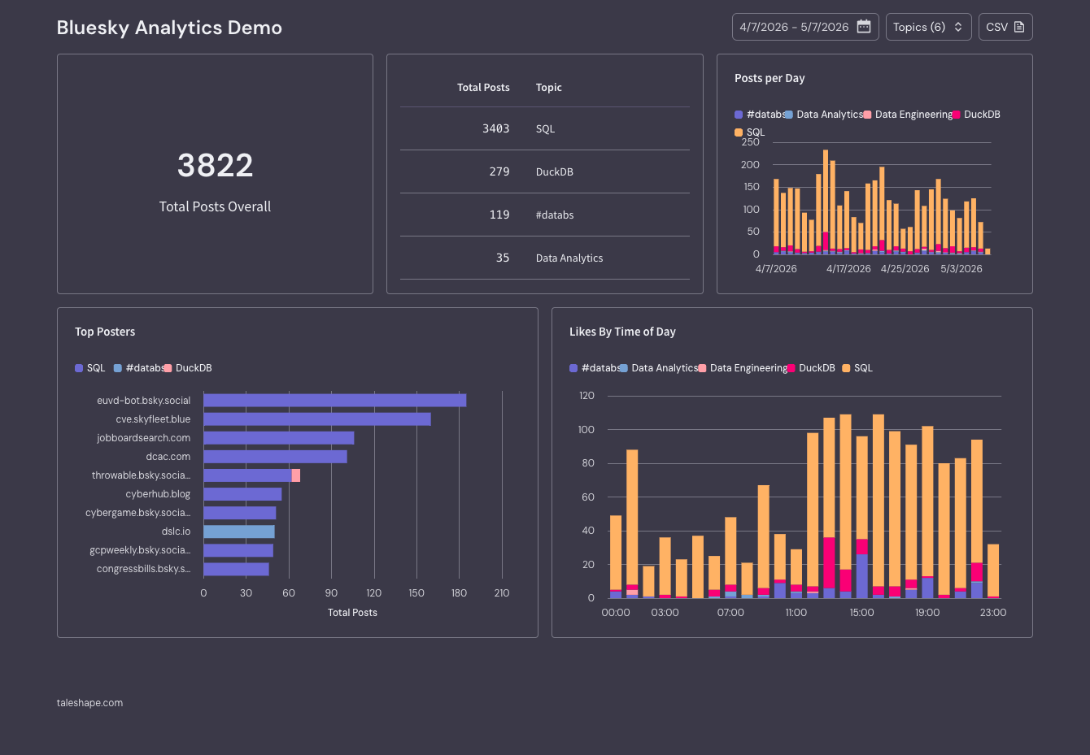
Task: Click SQL color swatch in Top Posters legend
Action: [79, 368]
